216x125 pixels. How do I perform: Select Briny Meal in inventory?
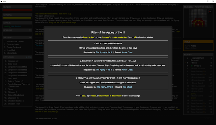coord(12,64)
